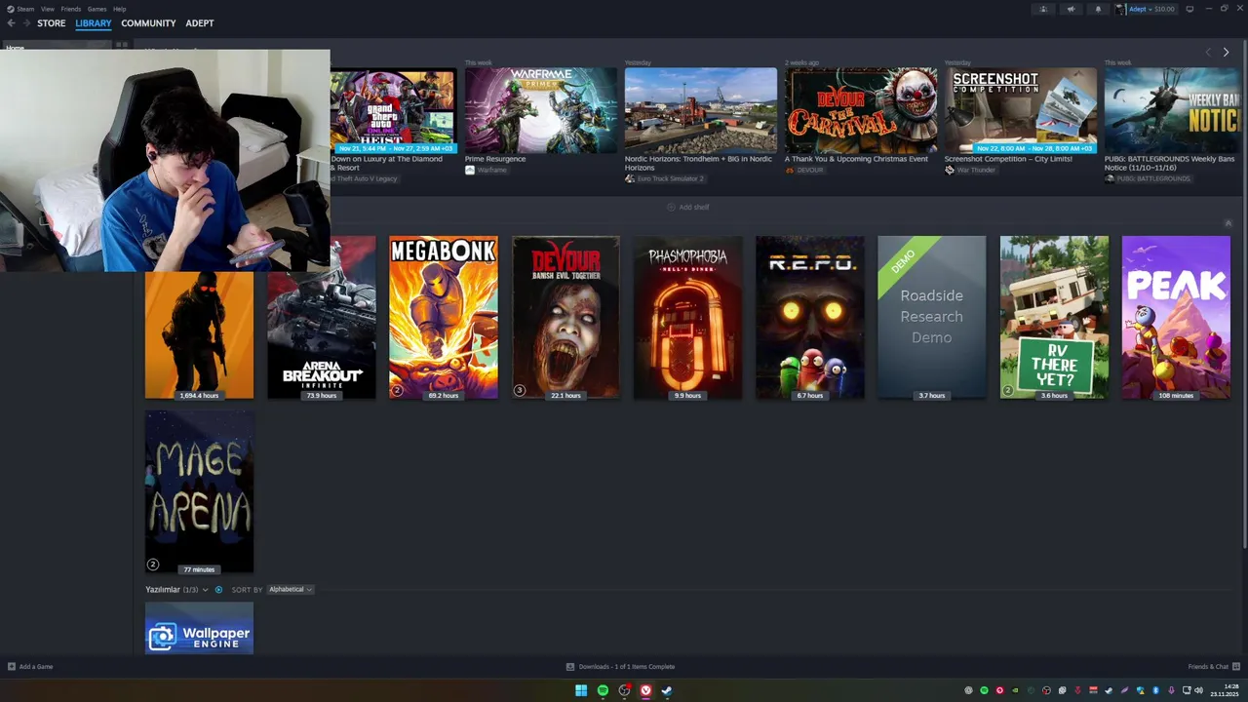Open the Devour Carnival news card
The width and height of the screenshot is (1248, 702).
tap(861, 111)
